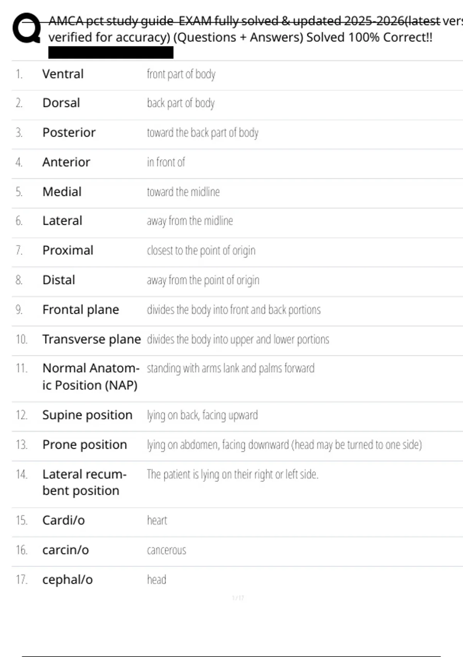
Task: Click the definition "back part of body"
Action: point(181,103)
